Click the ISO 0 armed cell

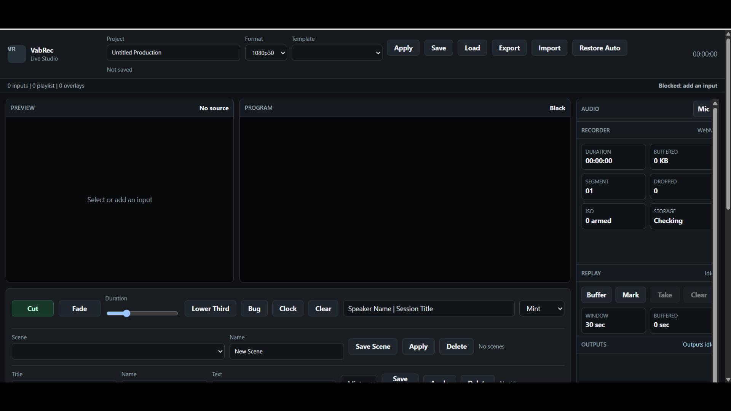(x=613, y=216)
